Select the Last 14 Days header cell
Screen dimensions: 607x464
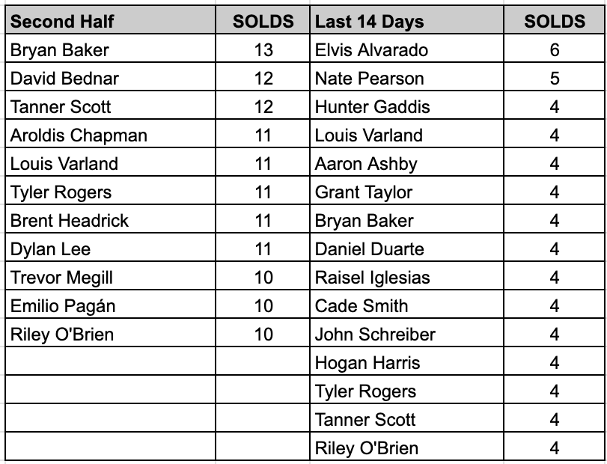pos(406,20)
